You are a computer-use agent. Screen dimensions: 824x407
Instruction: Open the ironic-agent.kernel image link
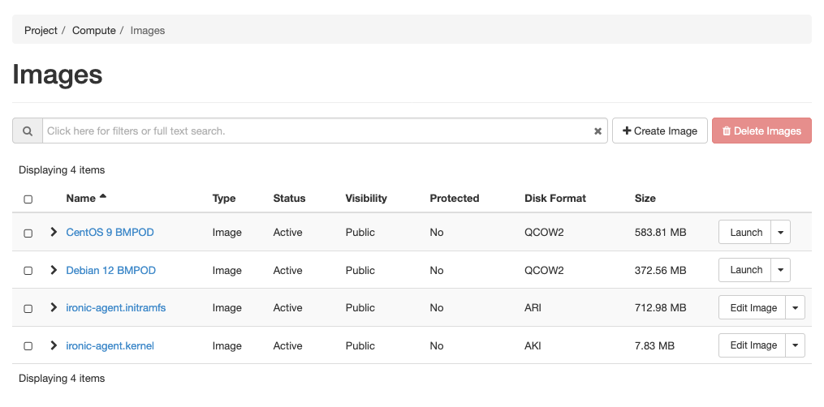pos(110,346)
